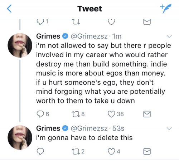Share the 1m tweet via message envelope

147,114
